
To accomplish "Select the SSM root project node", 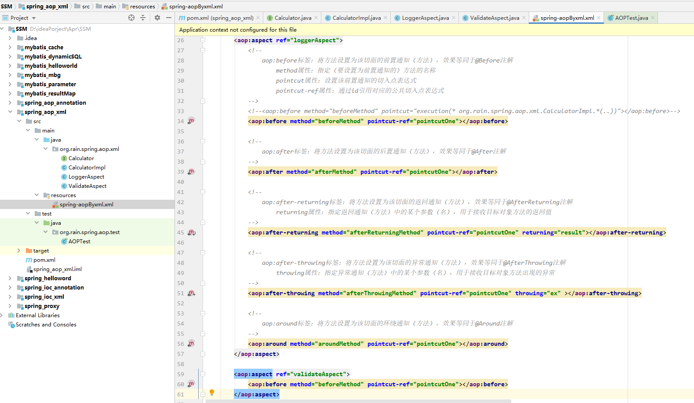I will point(49,29).
